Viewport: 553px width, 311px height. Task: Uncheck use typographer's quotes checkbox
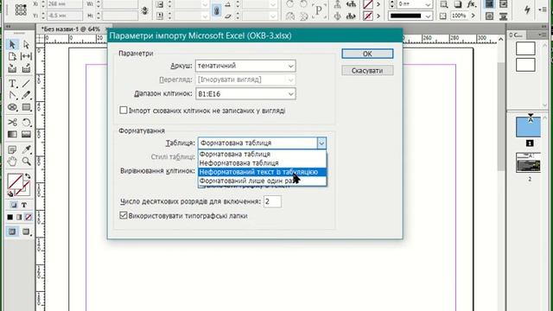tap(123, 215)
